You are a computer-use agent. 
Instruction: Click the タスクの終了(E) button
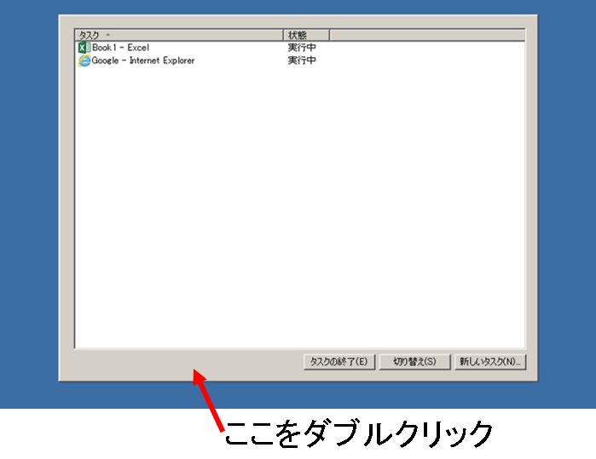pyautogui.click(x=339, y=362)
